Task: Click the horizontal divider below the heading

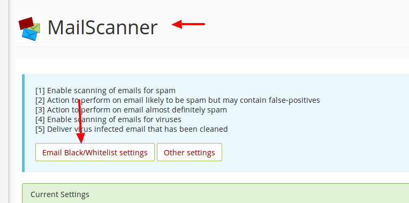Action: click(x=213, y=47)
